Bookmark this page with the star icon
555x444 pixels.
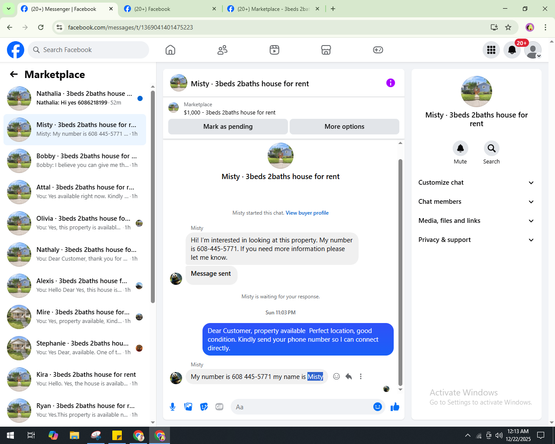pos(508,27)
